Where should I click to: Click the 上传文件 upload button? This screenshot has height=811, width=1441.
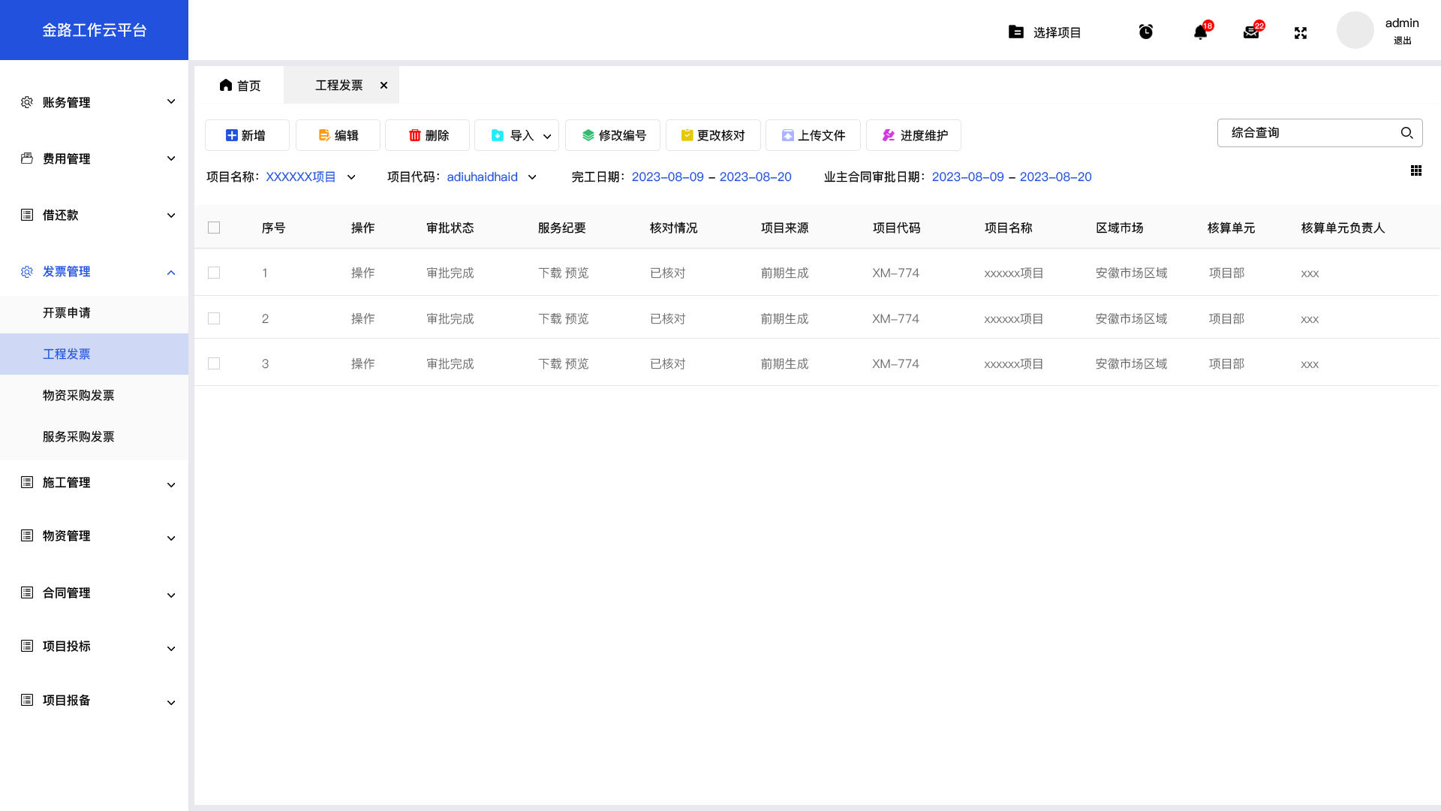[x=813, y=135]
